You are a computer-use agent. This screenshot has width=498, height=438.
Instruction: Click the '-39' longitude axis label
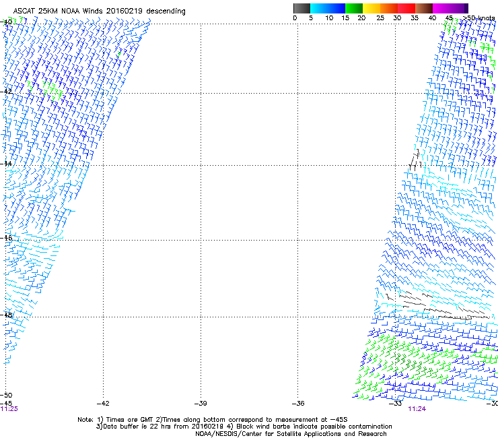point(201,404)
